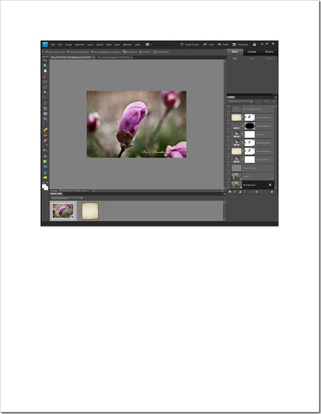Open the Organizer
This screenshot has height=414, width=321.
240,45
